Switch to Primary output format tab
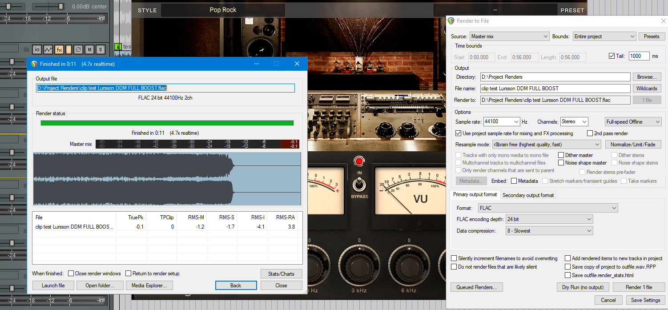Screen dimensions: 668x310 (475, 195)
